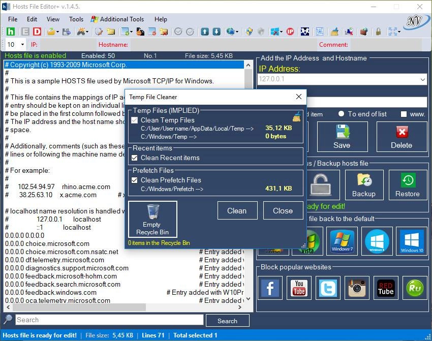Viewport: 432px width, 341px height.
Task: Click the Facebook block website icon
Action: (x=270, y=288)
